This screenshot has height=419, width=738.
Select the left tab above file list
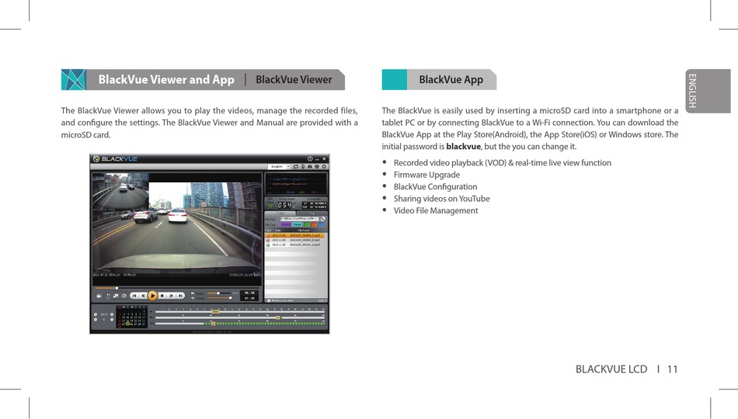click(x=280, y=213)
